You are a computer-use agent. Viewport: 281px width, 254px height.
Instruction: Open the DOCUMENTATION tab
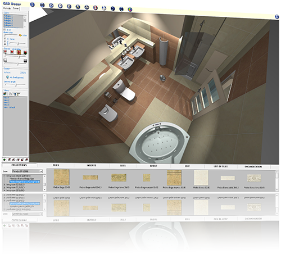click(253, 166)
